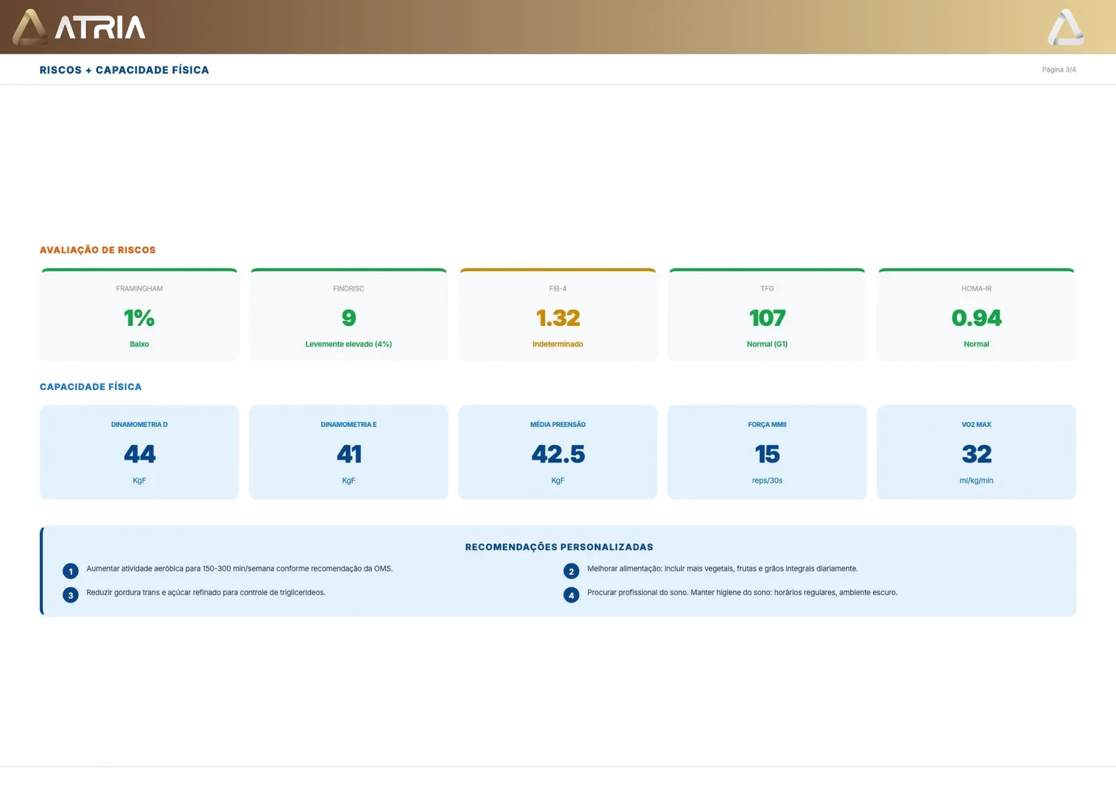Click the 'Melhorar alimentação' recommendation text
Screen dimensions: 1116x789
[x=723, y=569]
